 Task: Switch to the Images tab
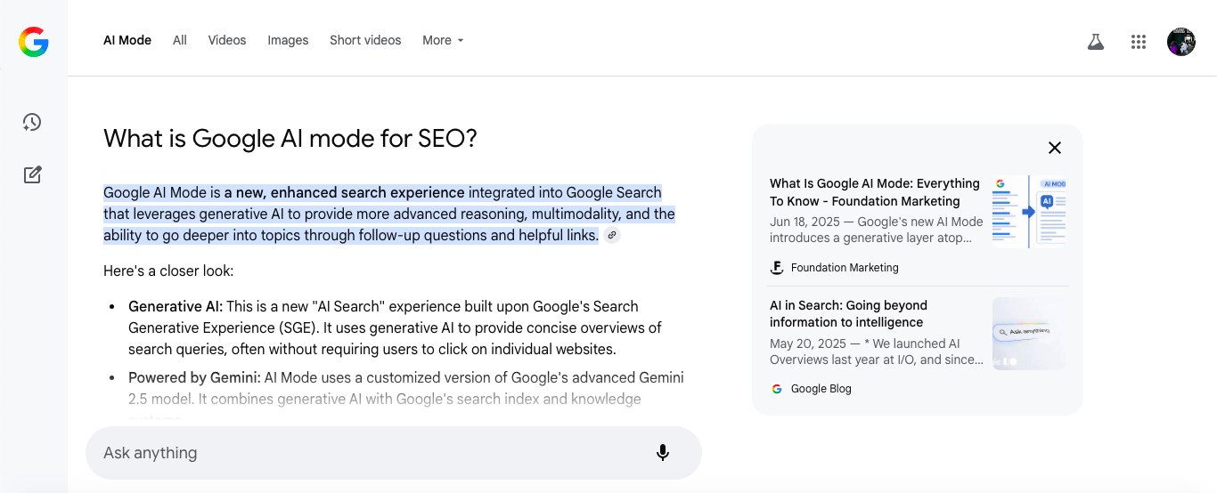[x=288, y=40]
